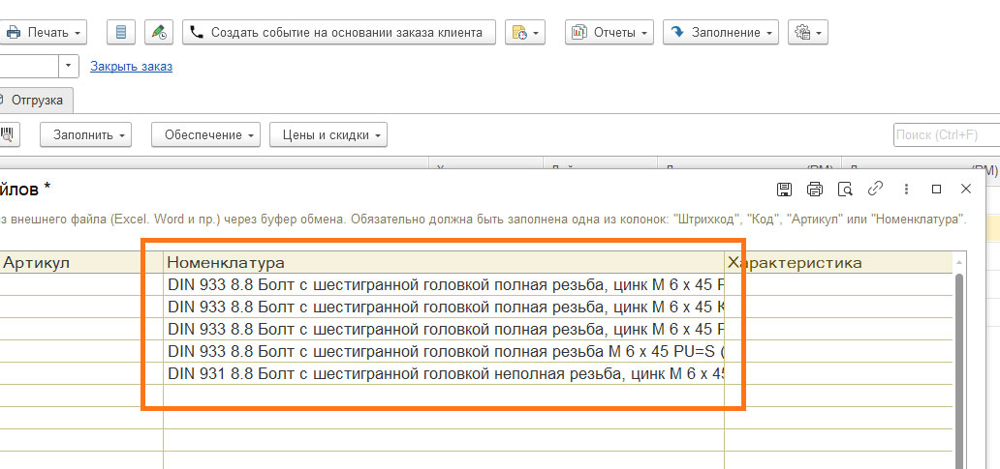
Task: Follow the Закрыть заказ link
Action: [x=131, y=66]
